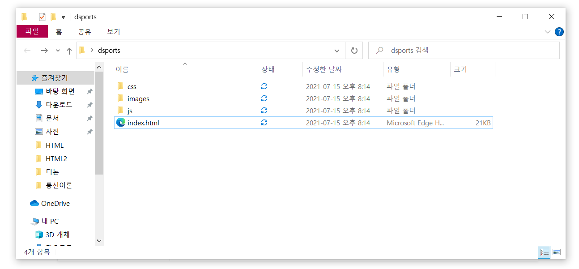Click the New Folder icon in quick access toolbar
579x269 pixels.
(53, 17)
